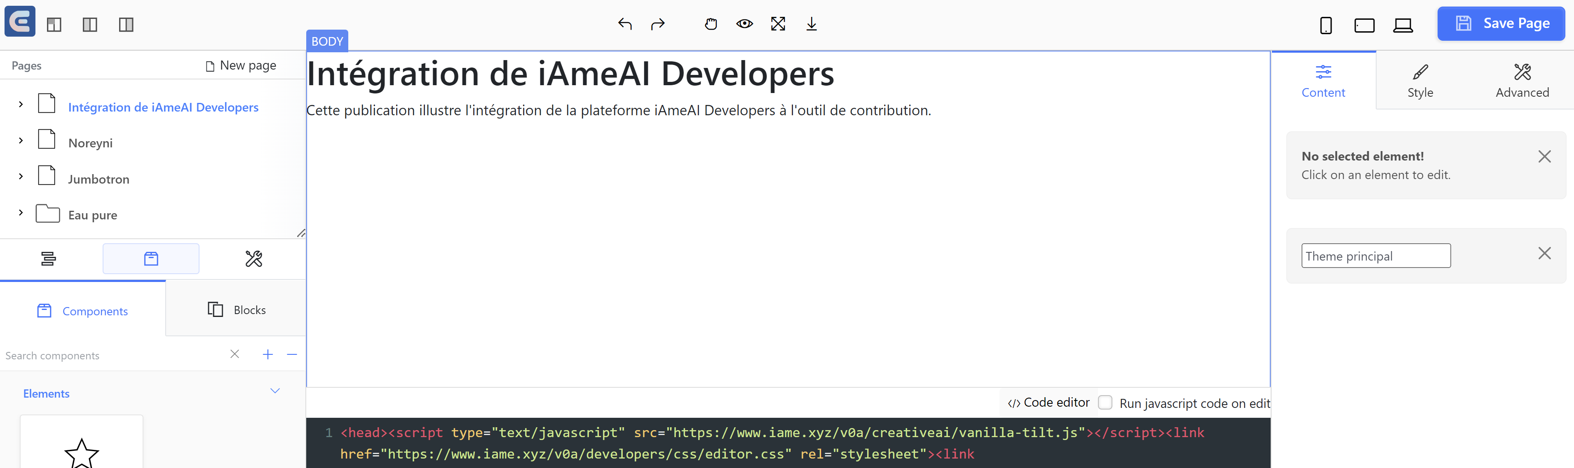This screenshot has height=468, width=1574.
Task: Edit the Theme principal field
Action: [1375, 256]
